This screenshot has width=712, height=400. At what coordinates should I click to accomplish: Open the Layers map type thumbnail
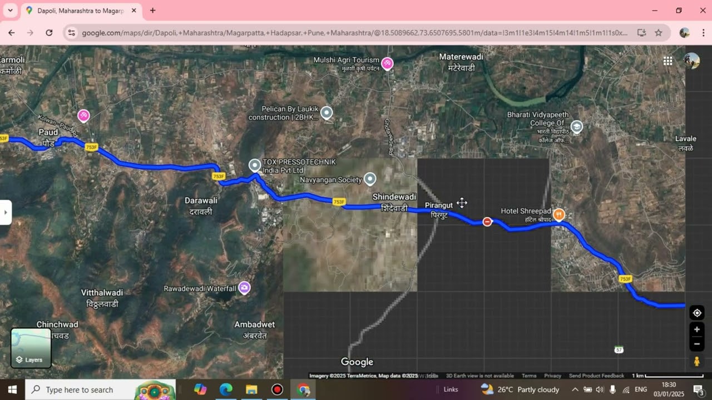(31, 348)
